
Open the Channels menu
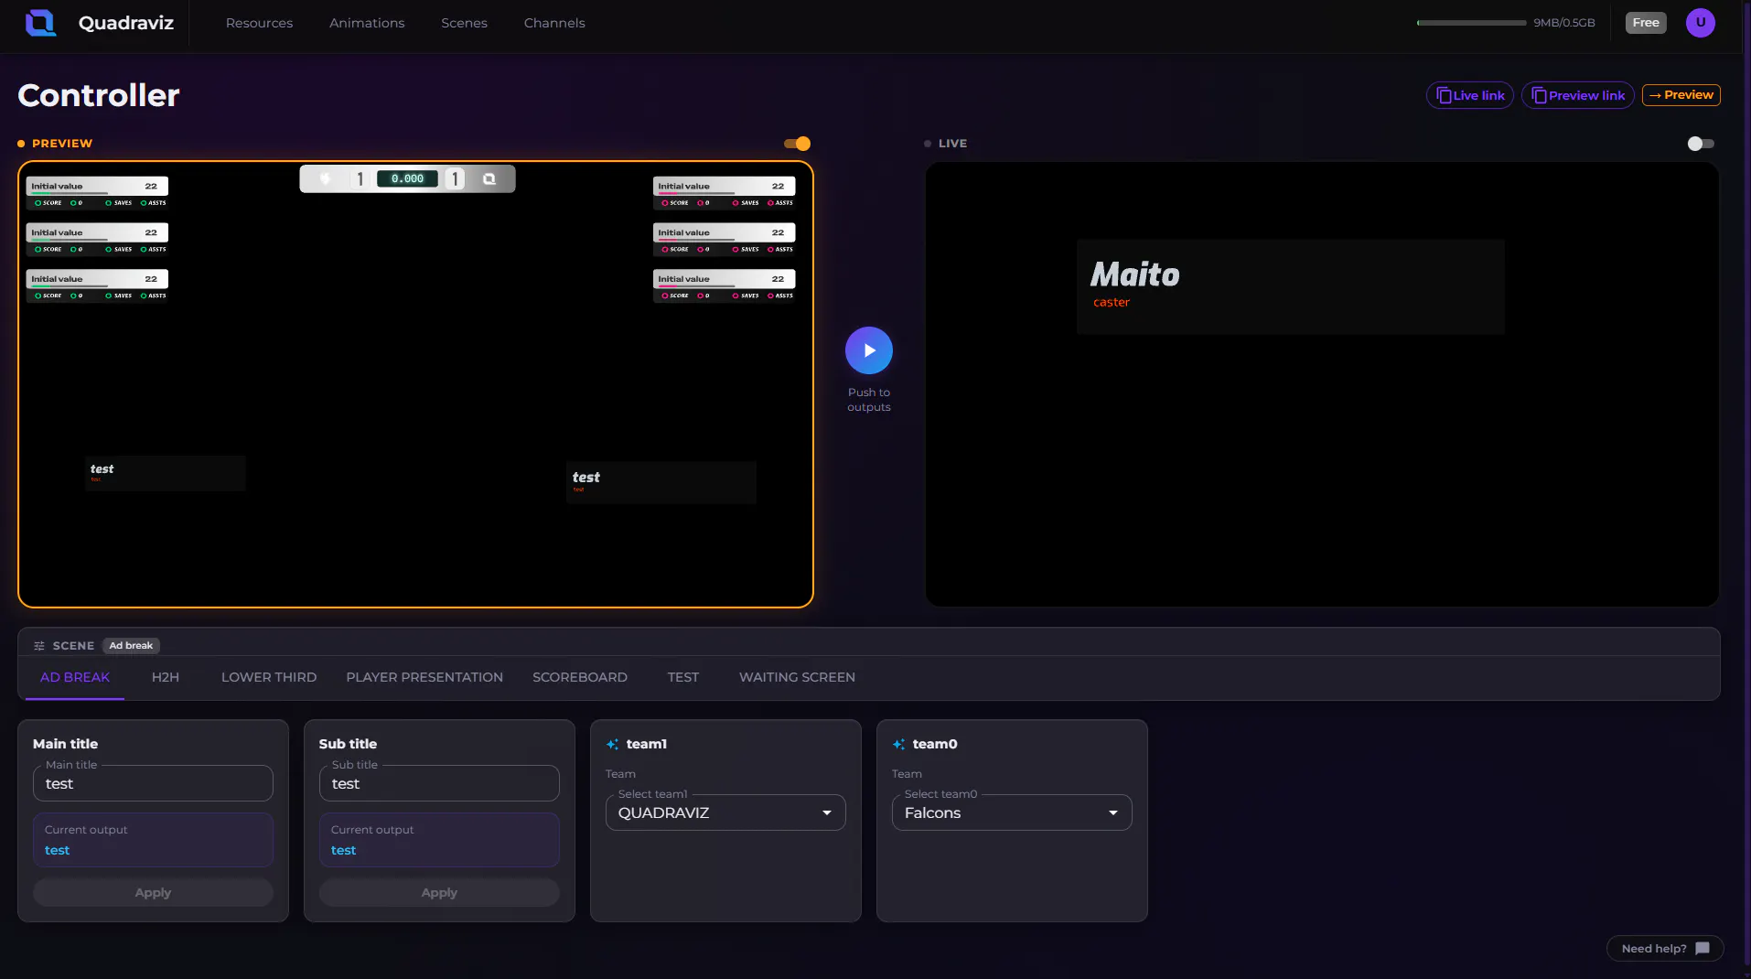point(554,23)
